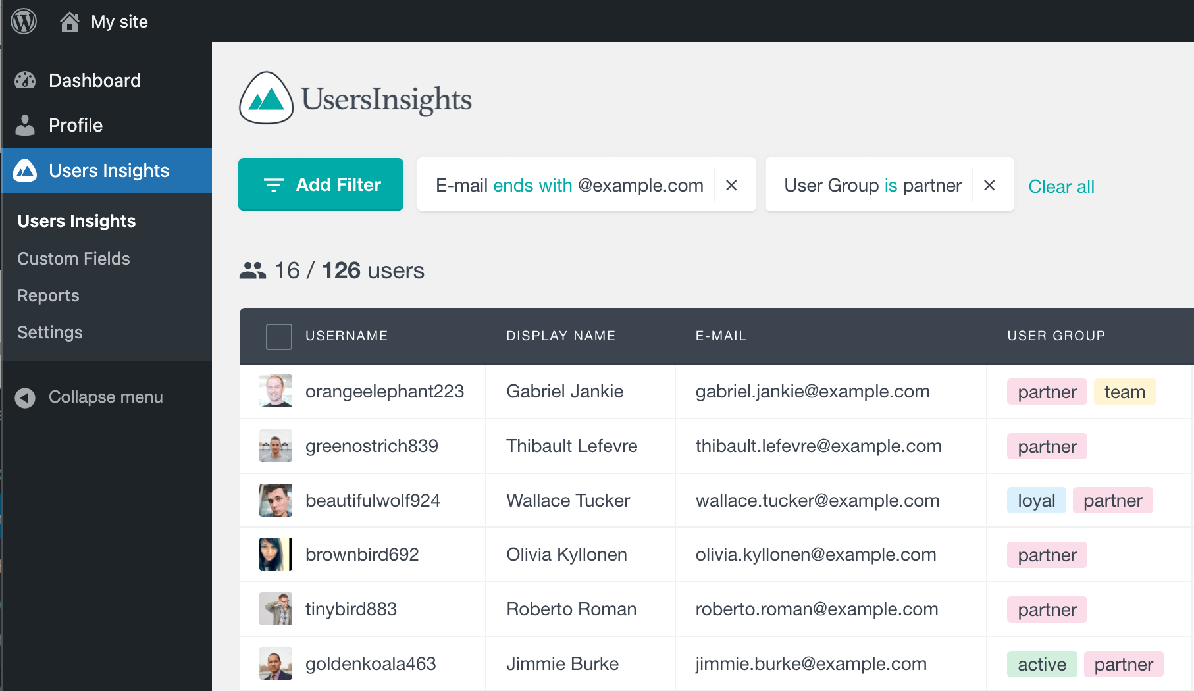Click the UsersInsights header logo
The width and height of the screenshot is (1194, 691).
click(355, 98)
